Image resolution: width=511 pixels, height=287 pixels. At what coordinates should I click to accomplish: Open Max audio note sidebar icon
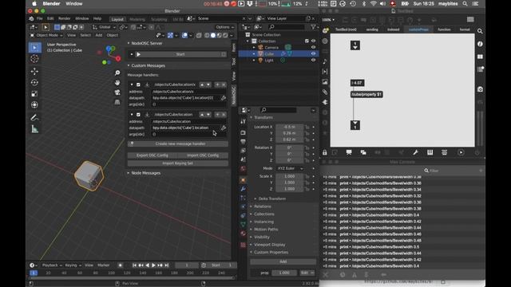325,61
